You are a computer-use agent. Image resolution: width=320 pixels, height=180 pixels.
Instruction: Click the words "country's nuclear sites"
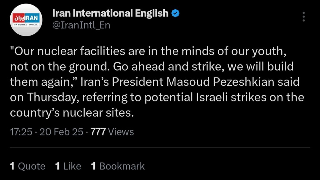tap(72, 113)
